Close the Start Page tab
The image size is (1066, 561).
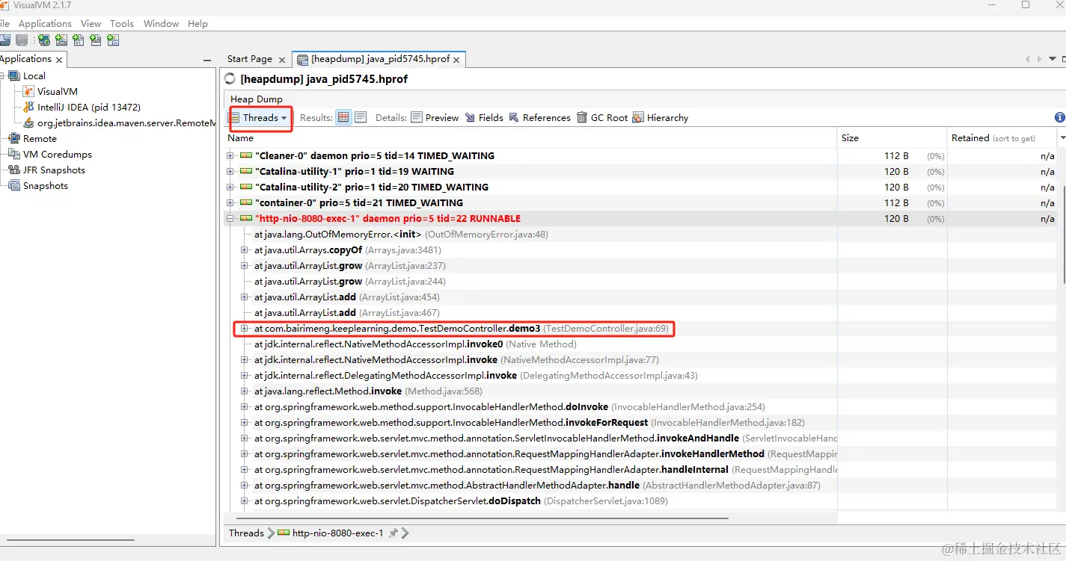(282, 60)
